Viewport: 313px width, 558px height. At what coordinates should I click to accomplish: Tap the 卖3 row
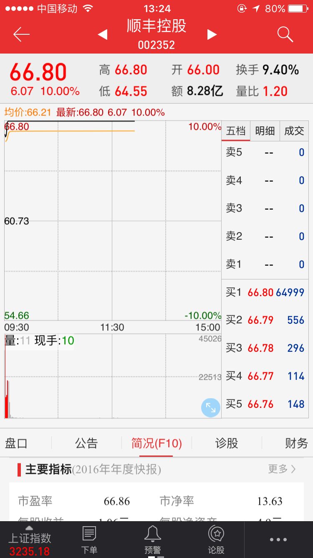(265, 208)
